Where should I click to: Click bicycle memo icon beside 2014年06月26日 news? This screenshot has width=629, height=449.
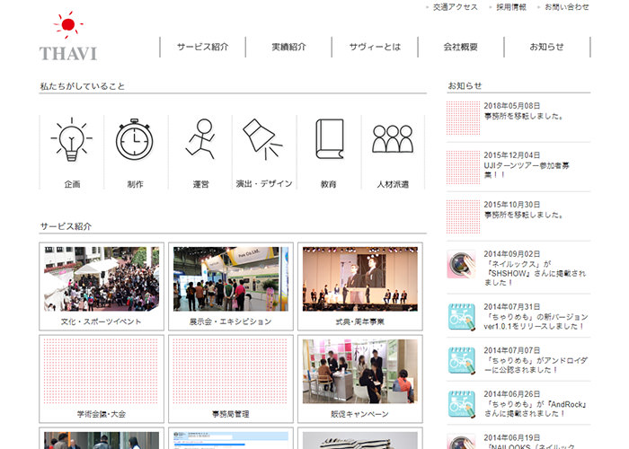pyautogui.click(x=461, y=404)
